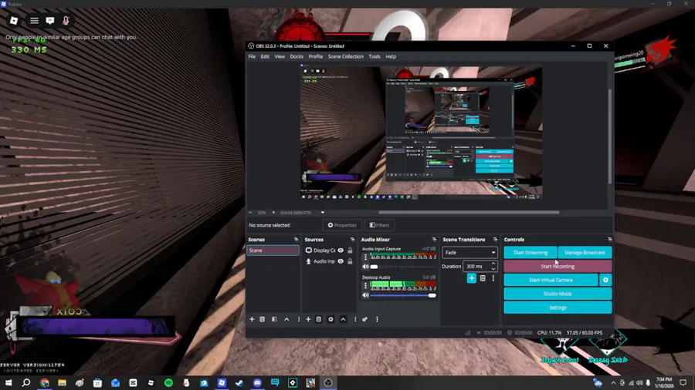695x390 pixels.
Task: Remove the selected scene using Scenes trash icon
Action: (x=263, y=319)
